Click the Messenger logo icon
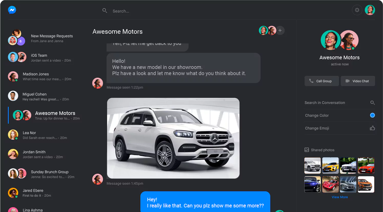Screen dimensions: 383x212 coord(12,10)
